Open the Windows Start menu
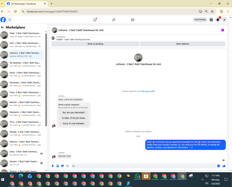This screenshot has height=187, width=232. pyautogui.click(x=3, y=180)
